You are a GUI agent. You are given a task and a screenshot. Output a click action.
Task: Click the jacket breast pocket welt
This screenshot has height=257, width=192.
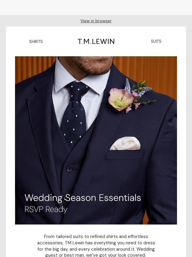tap(125, 154)
